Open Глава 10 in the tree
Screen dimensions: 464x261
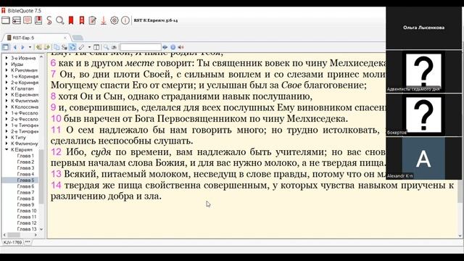[x=27, y=211]
